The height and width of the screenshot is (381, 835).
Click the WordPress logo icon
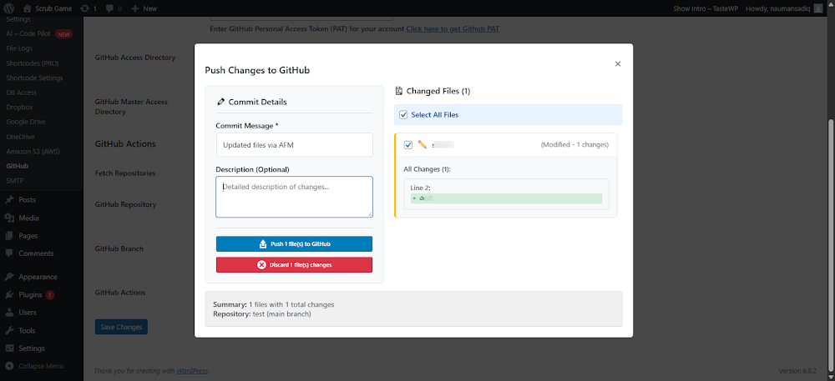[9, 8]
